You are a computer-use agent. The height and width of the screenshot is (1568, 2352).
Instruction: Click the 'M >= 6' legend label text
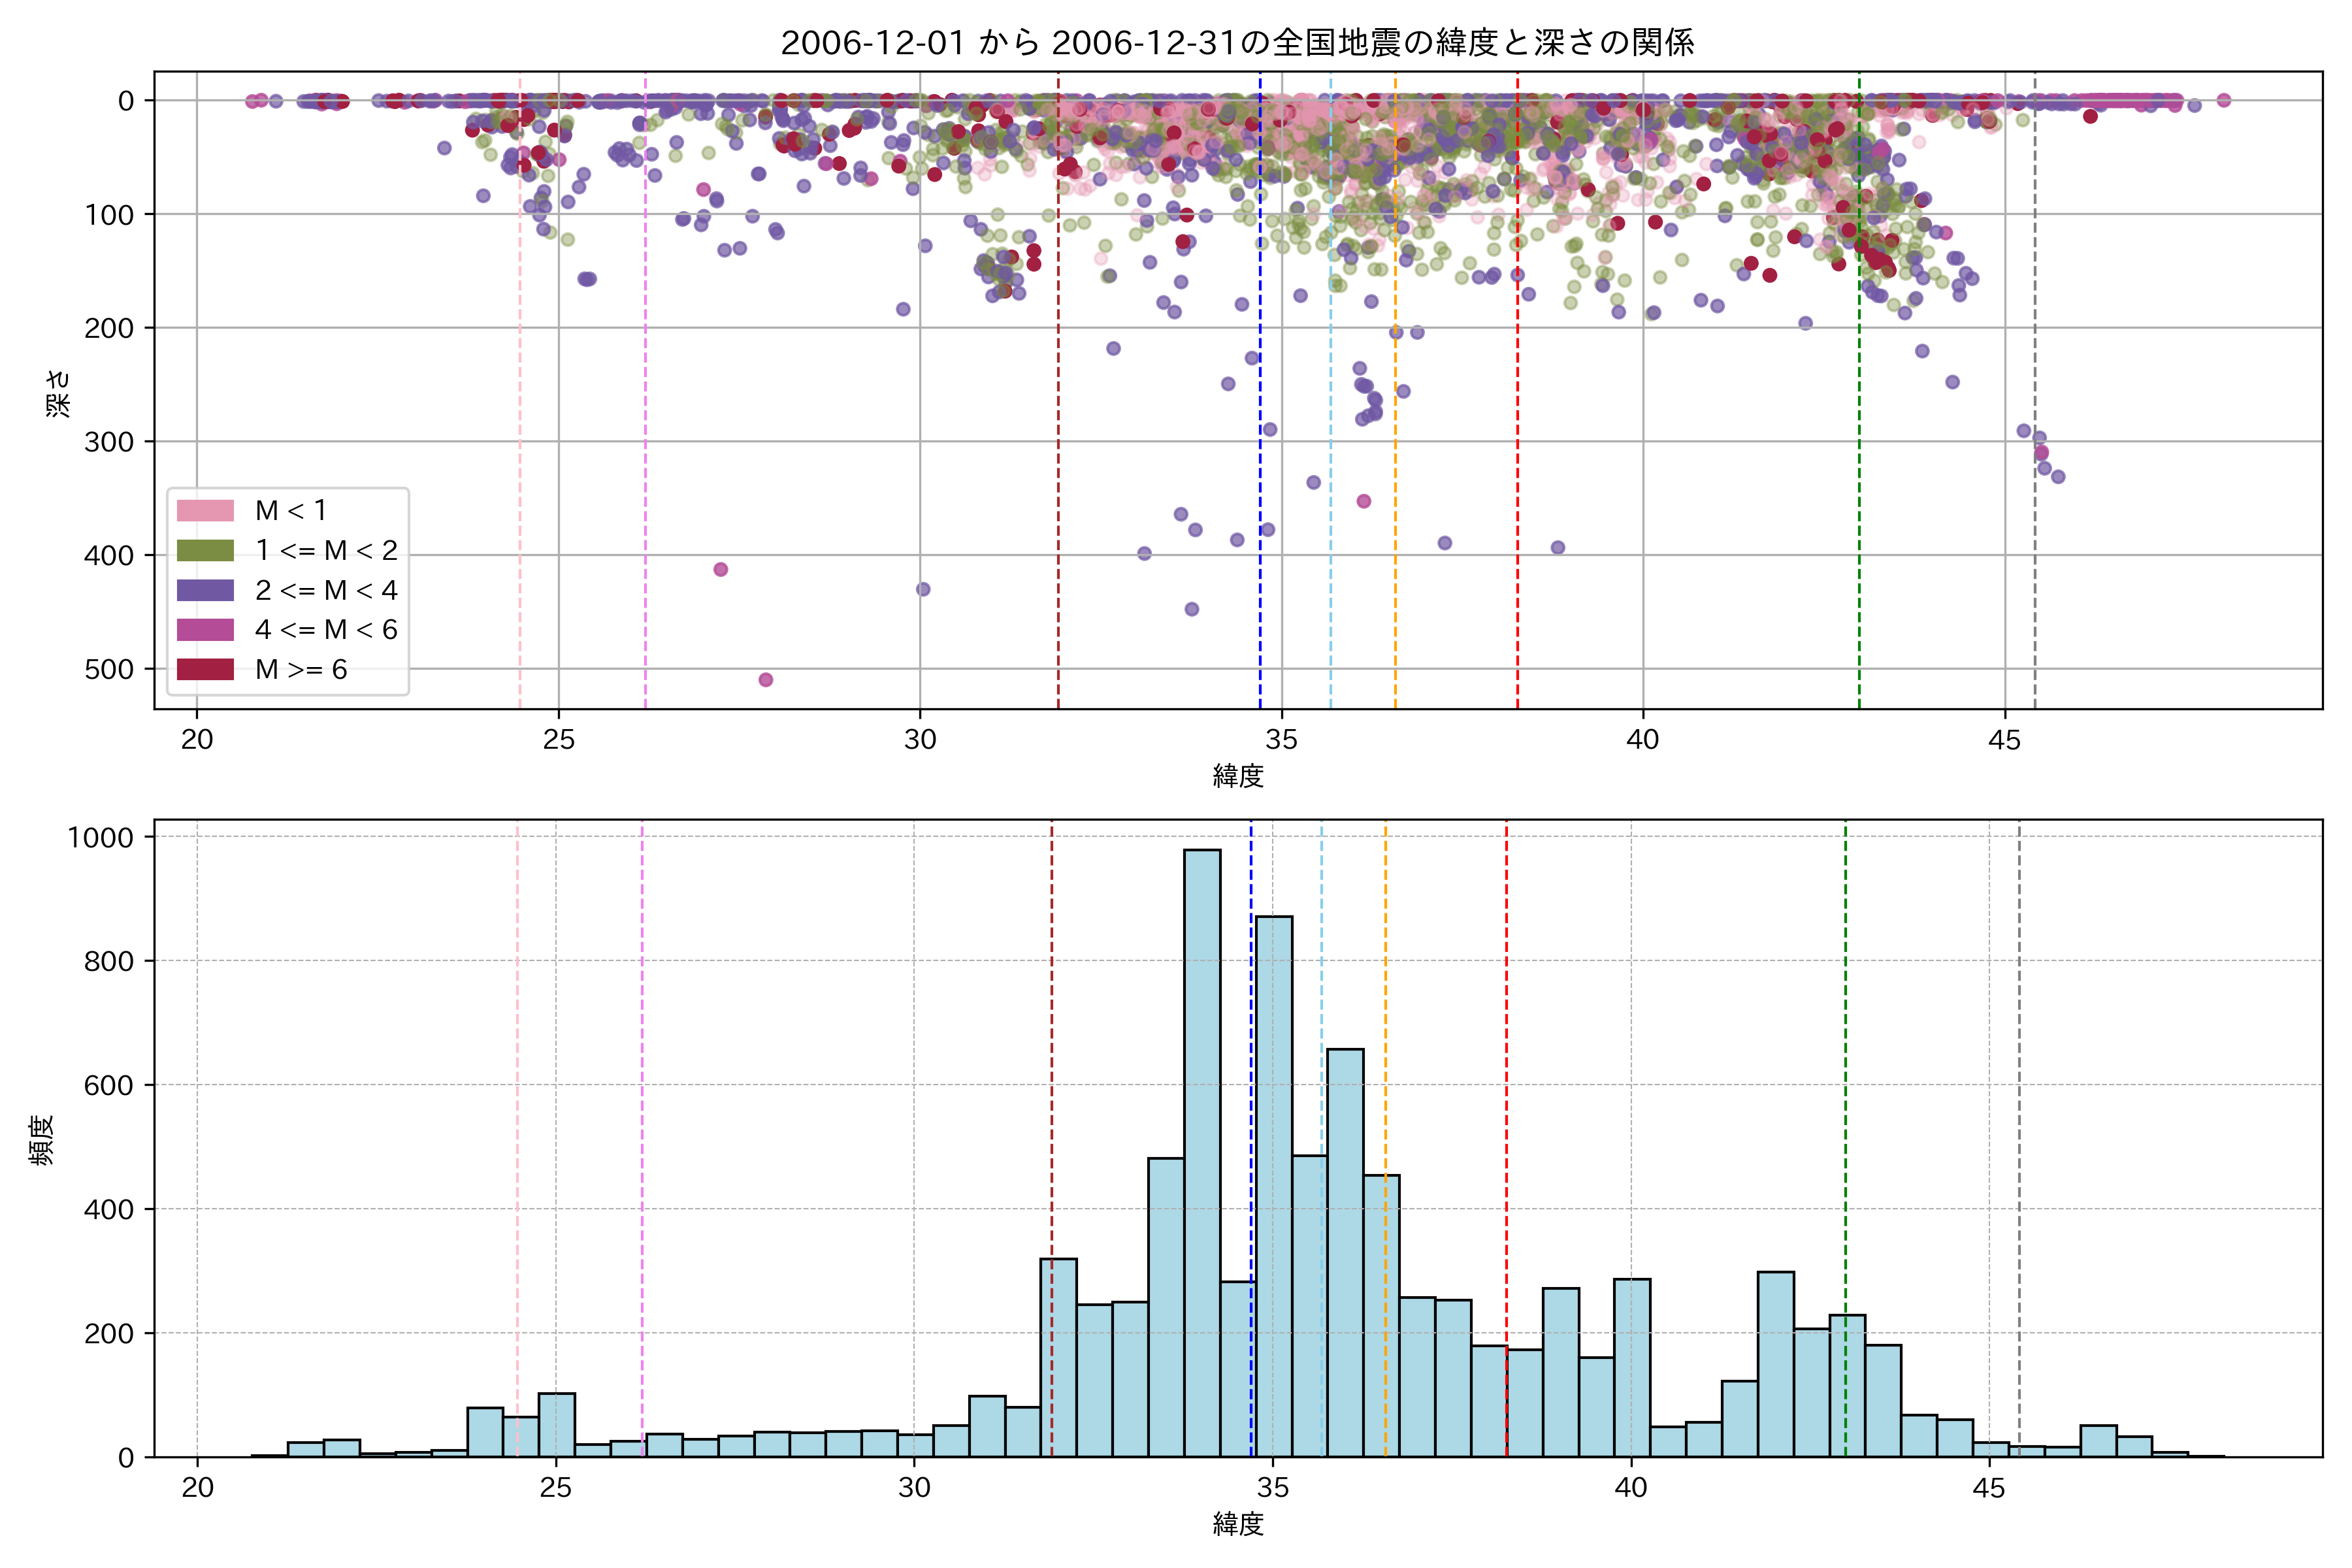(x=301, y=670)
